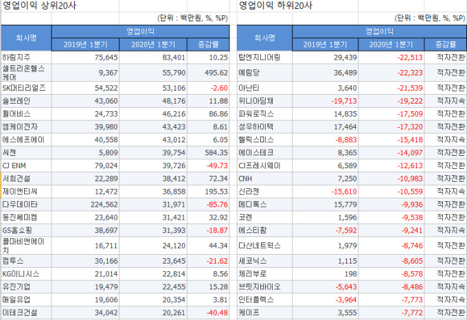This screenshot has width=467, height=320.
Task: Select the '제이앤티씨' cell
Action: pos(26,192)
